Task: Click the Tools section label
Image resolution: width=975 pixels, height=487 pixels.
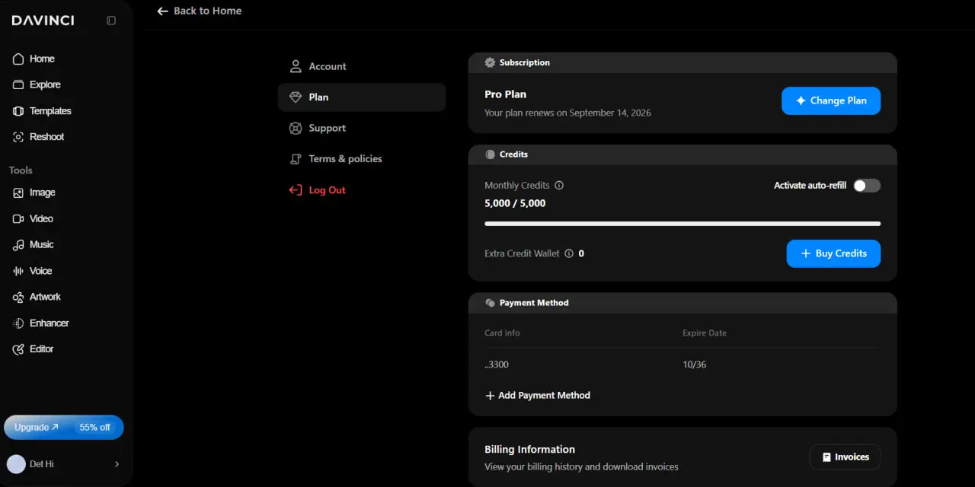Action: click(x=21, y=170)
